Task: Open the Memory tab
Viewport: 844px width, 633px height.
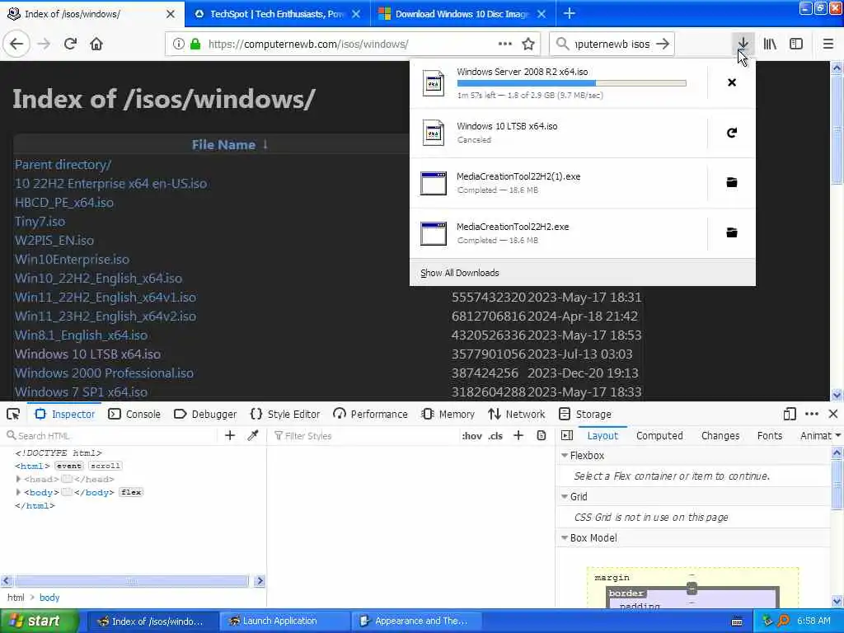Action: tap(448, 414)
